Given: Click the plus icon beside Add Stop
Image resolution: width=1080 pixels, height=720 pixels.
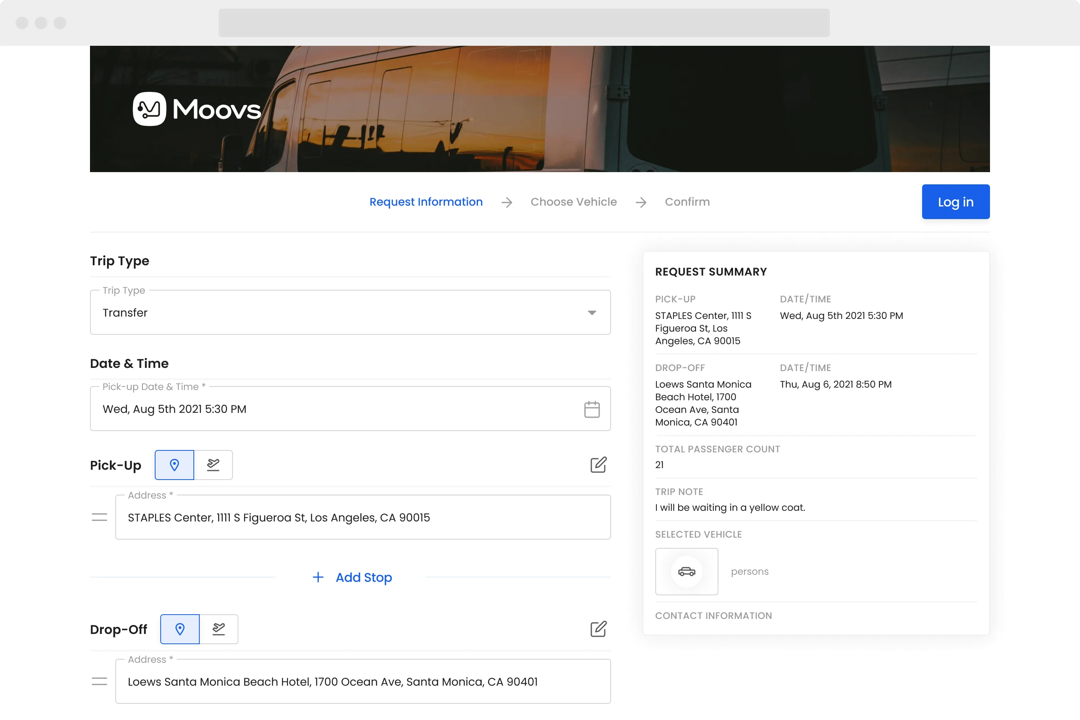Looking at the screenshot, I should point(318,577).
